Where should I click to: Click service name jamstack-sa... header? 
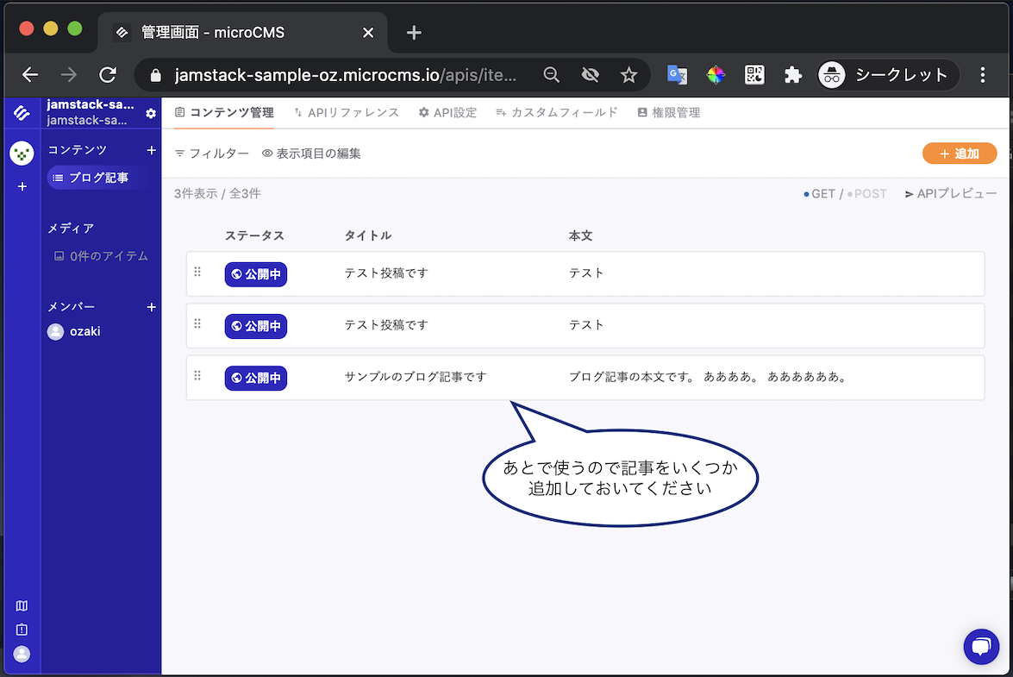[x=91, y=104]
